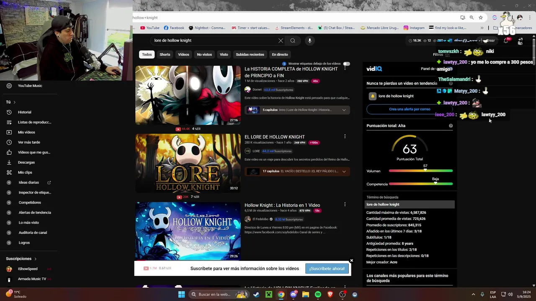Viewport: 536px width, 301px height.
Task: Click Crea una alerta por correo button
Action: [410, 109]
